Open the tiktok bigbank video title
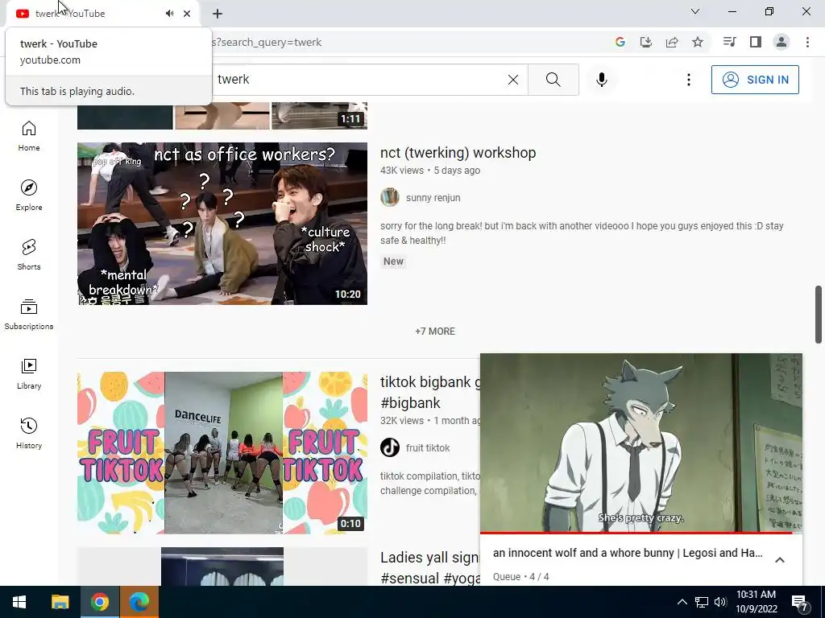Screen dimensions: 825x618 tap(430, 393)
